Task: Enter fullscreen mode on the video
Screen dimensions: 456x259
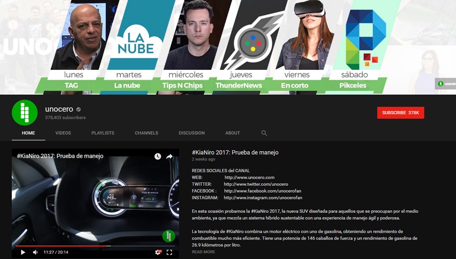Action: tap(169, 252)
